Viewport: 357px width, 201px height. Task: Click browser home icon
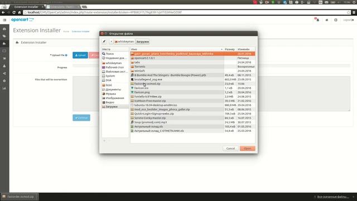[x=20, y=12]
